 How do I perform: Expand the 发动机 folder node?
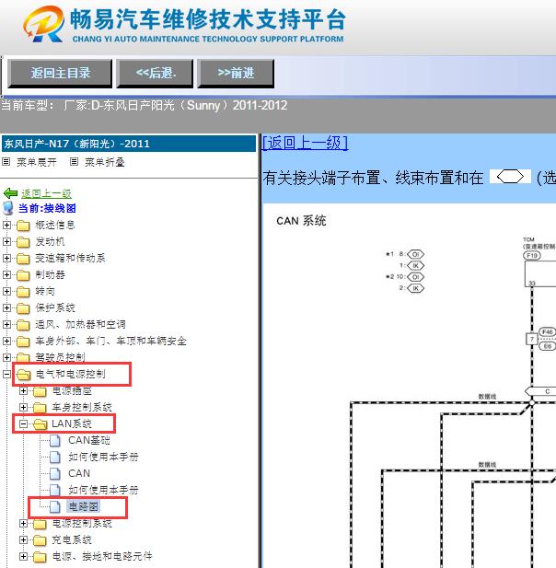point(6,241)
